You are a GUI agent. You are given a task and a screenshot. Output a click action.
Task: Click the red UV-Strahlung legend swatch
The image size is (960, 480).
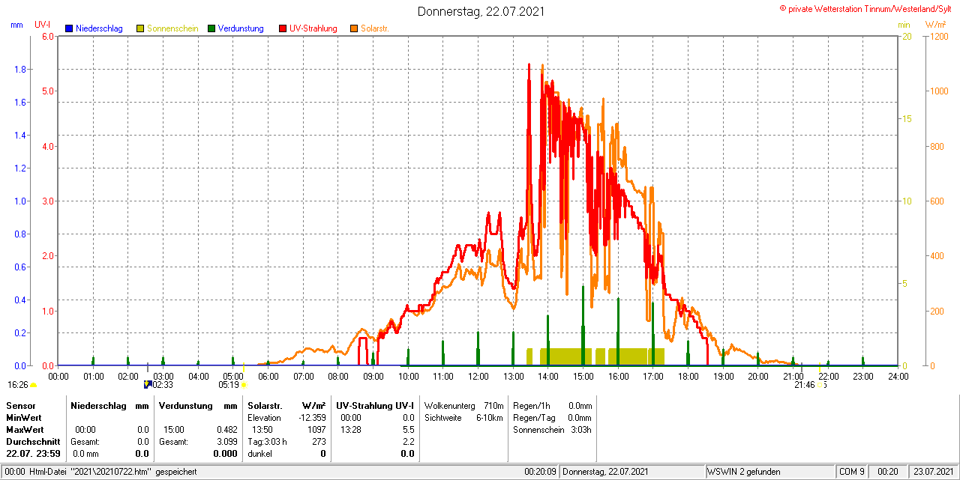(x=283, y=28)
